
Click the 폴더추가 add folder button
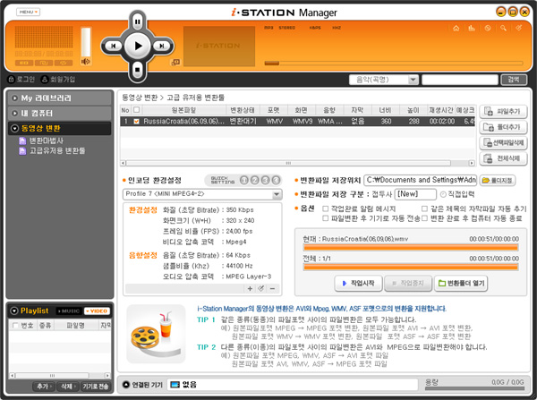[503, 127]
